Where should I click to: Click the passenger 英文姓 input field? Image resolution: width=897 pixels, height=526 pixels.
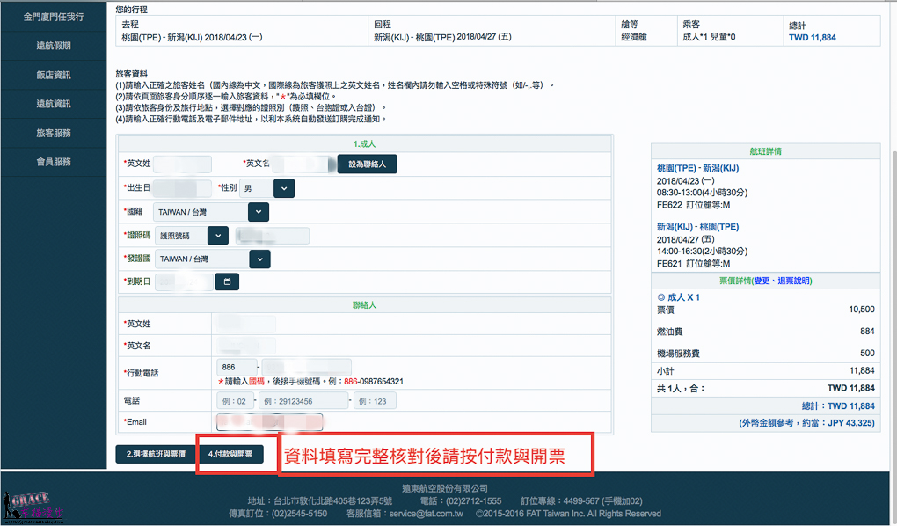(x=182, y=164)
